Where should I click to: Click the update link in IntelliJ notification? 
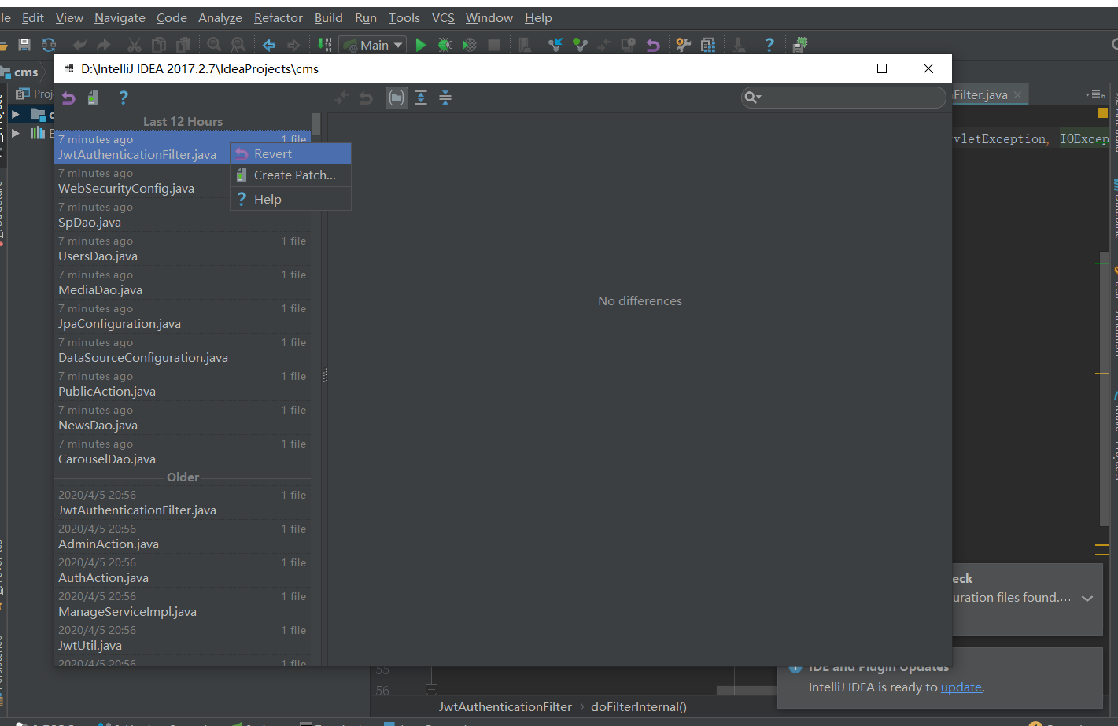pyautogui.click(x=961, y=687)
